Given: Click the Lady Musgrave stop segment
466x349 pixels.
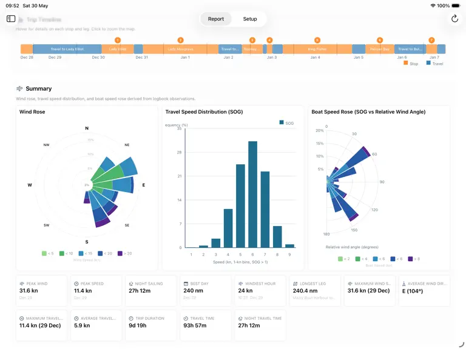Looking at the screenshot, I should (180, 49).
